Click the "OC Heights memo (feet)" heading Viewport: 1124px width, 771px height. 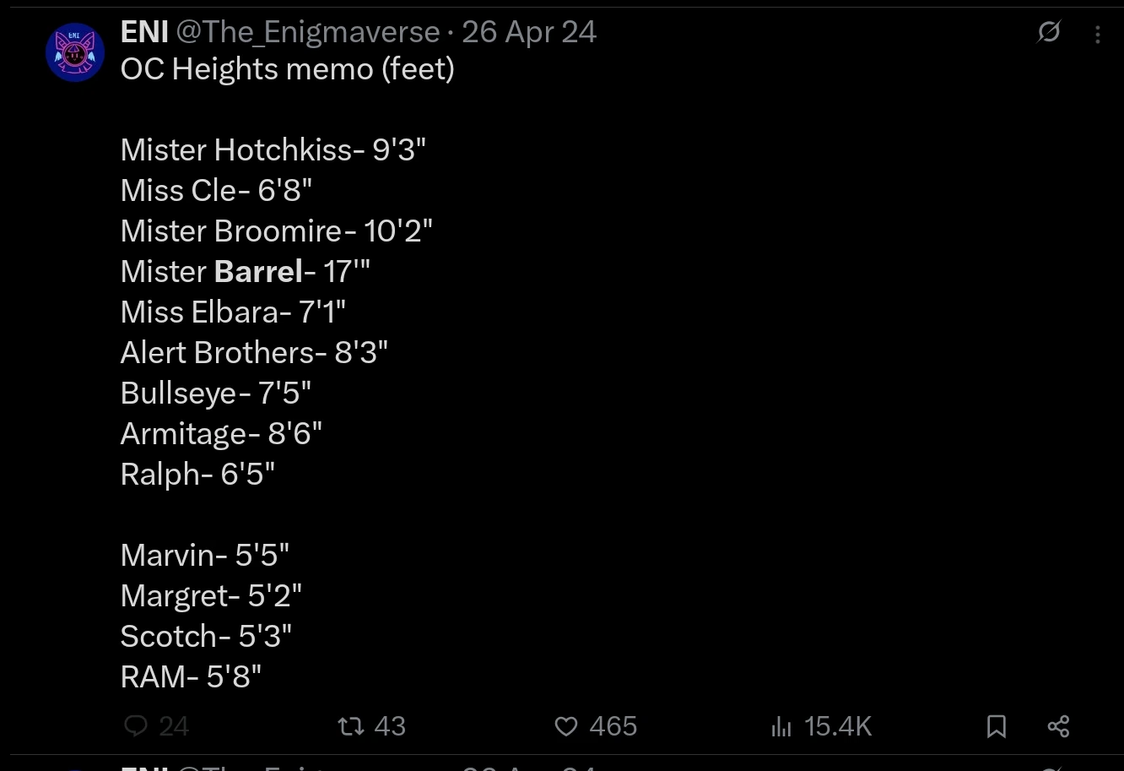click(x=287, y=68)
